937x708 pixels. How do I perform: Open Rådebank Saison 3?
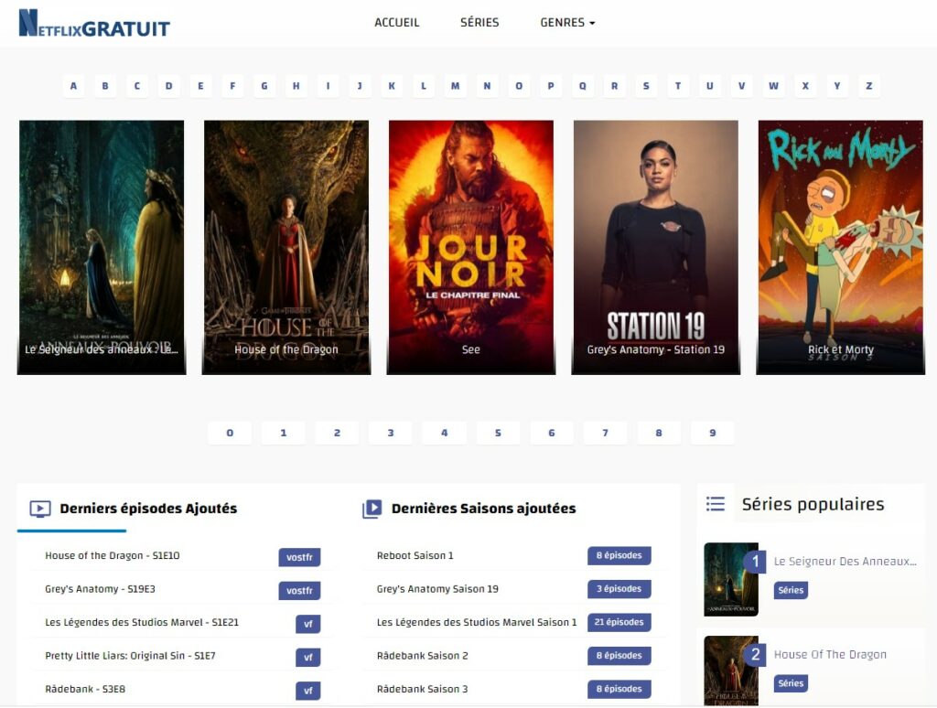pyautogui.click(x=423, y=689)
